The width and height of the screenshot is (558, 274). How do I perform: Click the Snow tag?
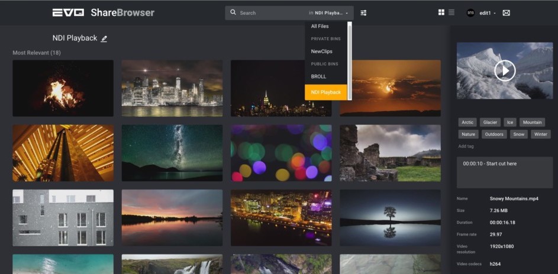click(x=518, y=135)
